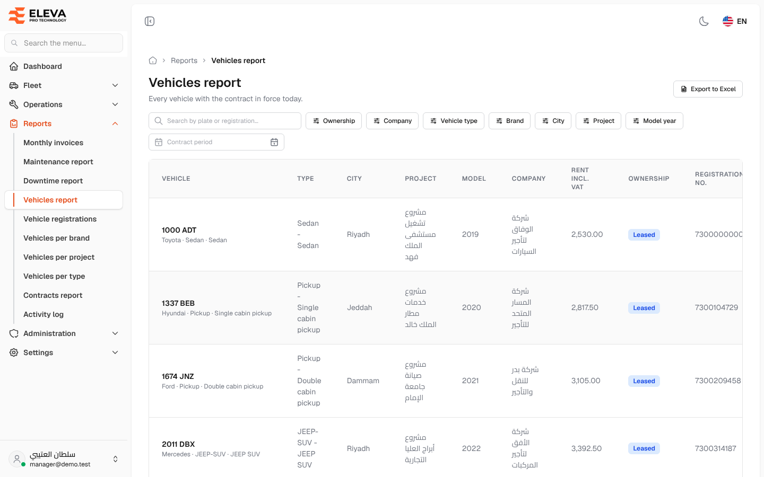Expand the Administration menu chevron
Image resolution: width=764 pixels, height=477 pixels.
point(115,333)
